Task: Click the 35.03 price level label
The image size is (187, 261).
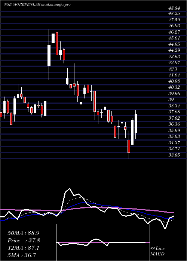Action: click(174, 136)
